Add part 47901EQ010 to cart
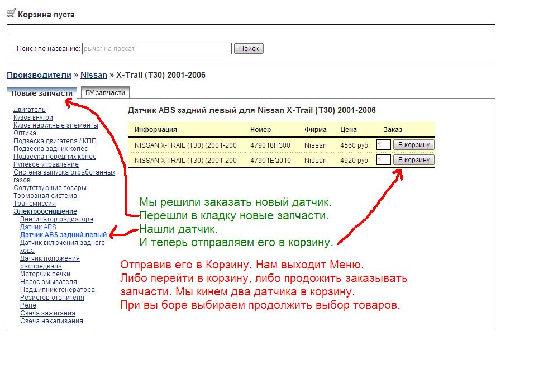The width and height of the screenshot is (553, 382). coord(414,160)
